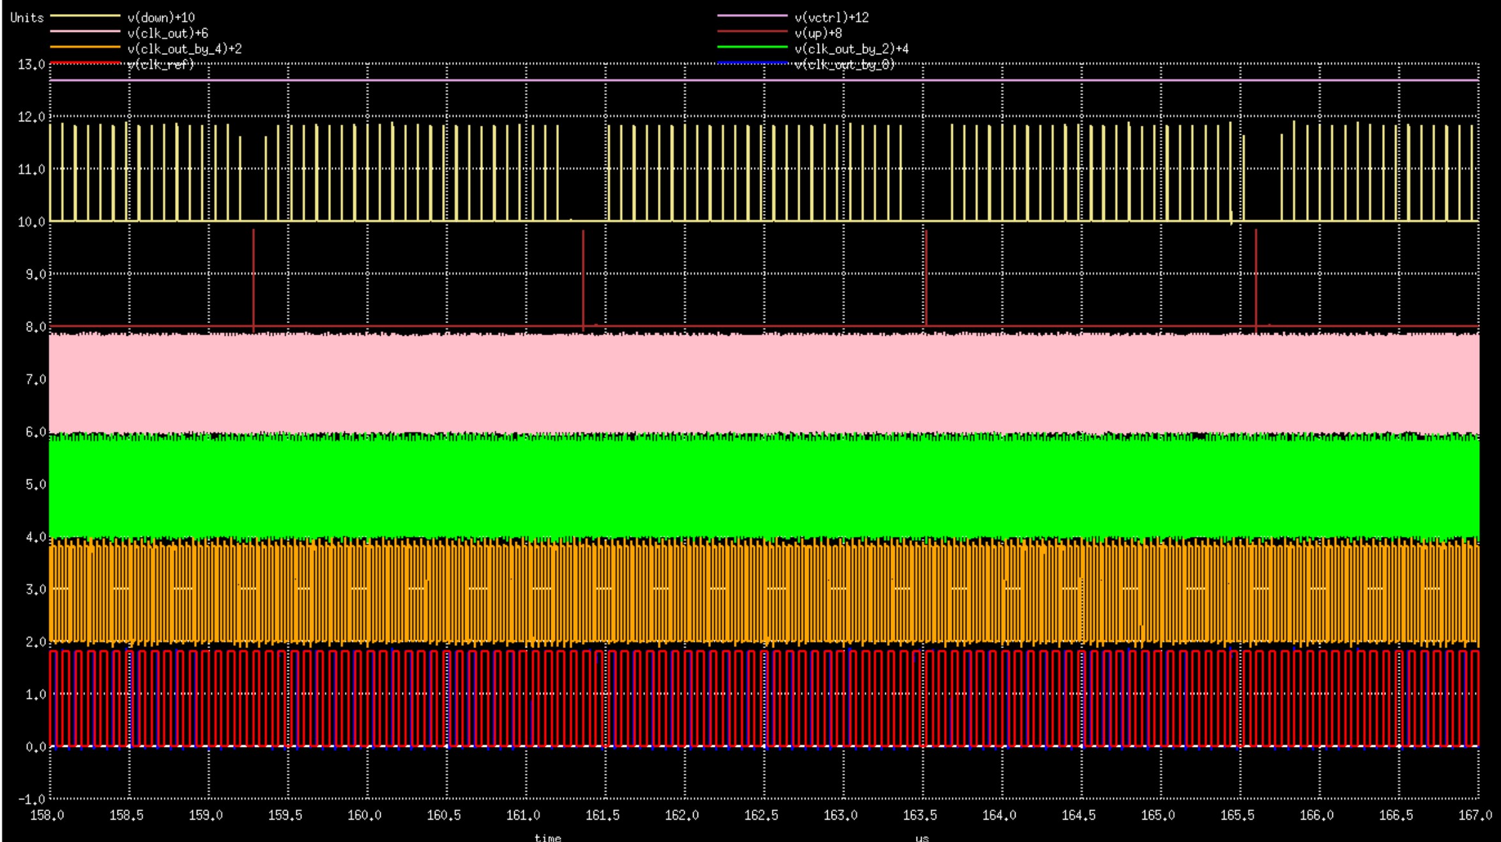Click the green clk_out_by_2 legend line
Viewport: 1501px width, 842px height.
pyautogui.click(x=752, y=47)
